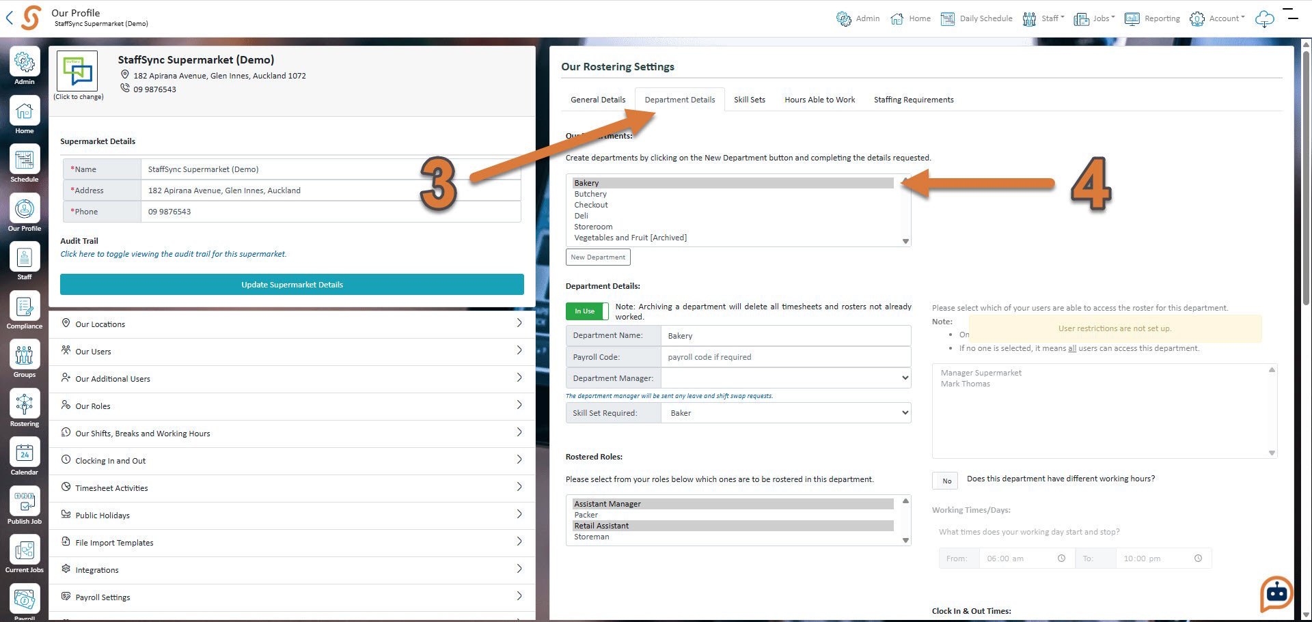Expand the Our Users section
Viewport: 1312px width, 622px height.
coord(292,351)
